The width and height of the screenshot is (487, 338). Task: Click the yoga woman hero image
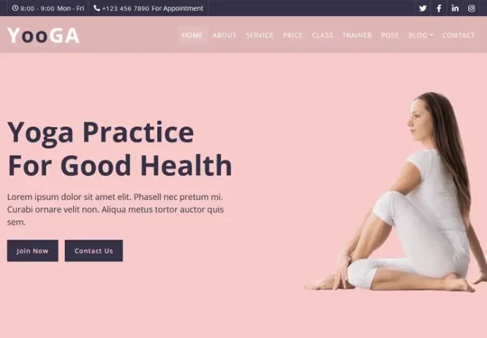[396, 192]
